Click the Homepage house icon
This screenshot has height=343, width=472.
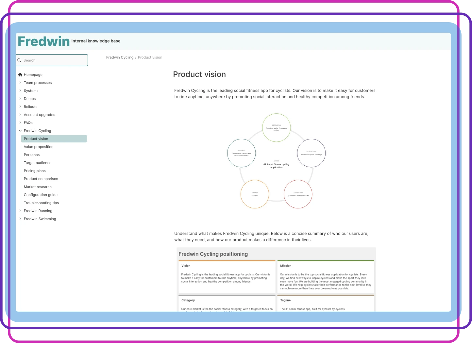coord(20,74)
